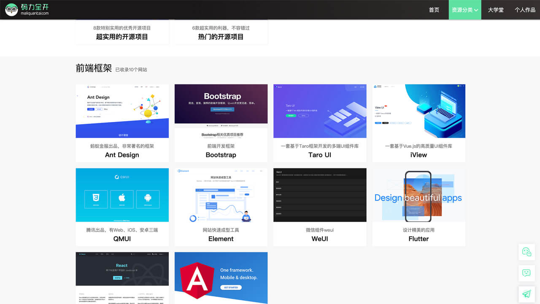The width and height of the screenshot is (540, 304).
Task: Click the smiley chat feedback icon
Action: click(526, 273)
